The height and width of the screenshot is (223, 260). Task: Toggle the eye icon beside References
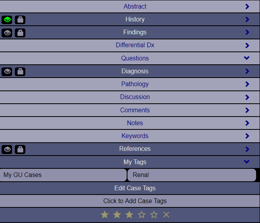[7, 149]
